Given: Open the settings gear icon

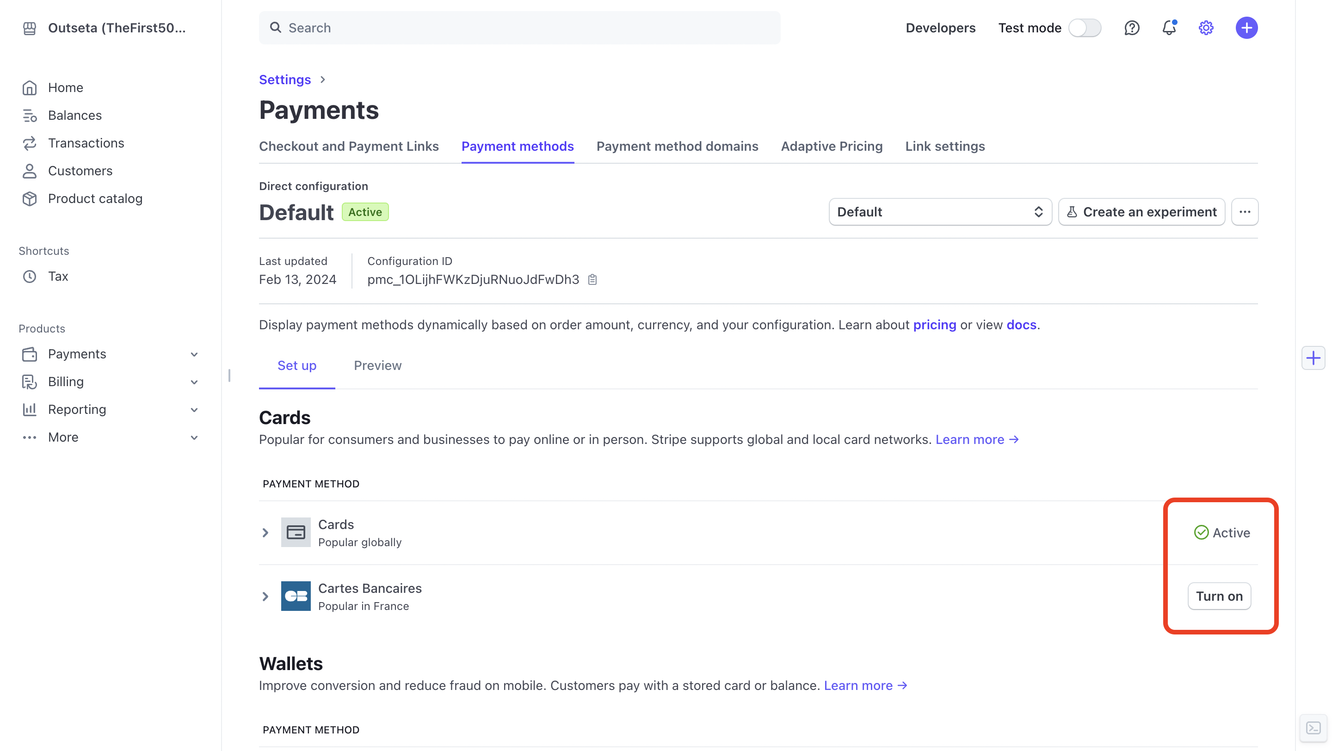Looking at the screenshot, I should [1206, 28].
